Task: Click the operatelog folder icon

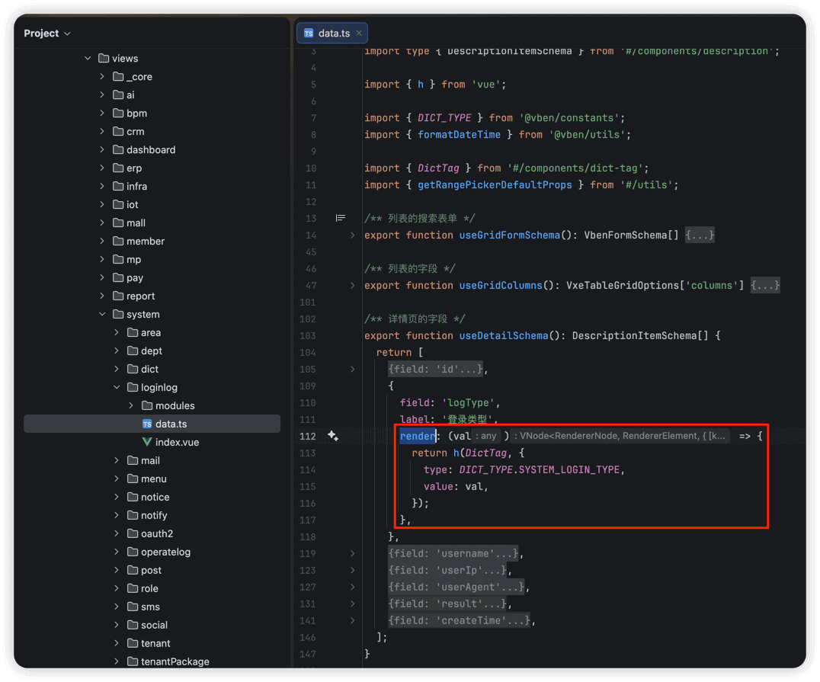Action: [x=133, y=552]
